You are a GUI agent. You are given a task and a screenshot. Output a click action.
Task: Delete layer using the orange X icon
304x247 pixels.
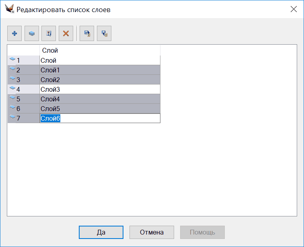tap(66, 34)
